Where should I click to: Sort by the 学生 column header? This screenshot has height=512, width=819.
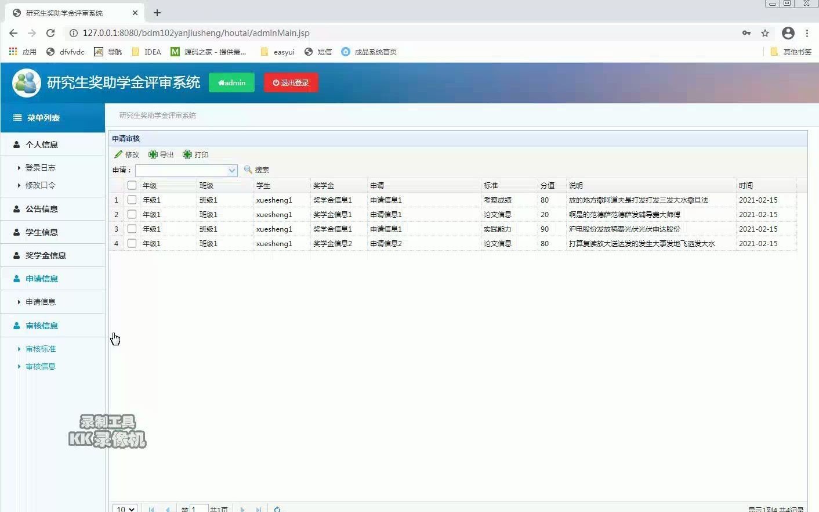(282, 186)
